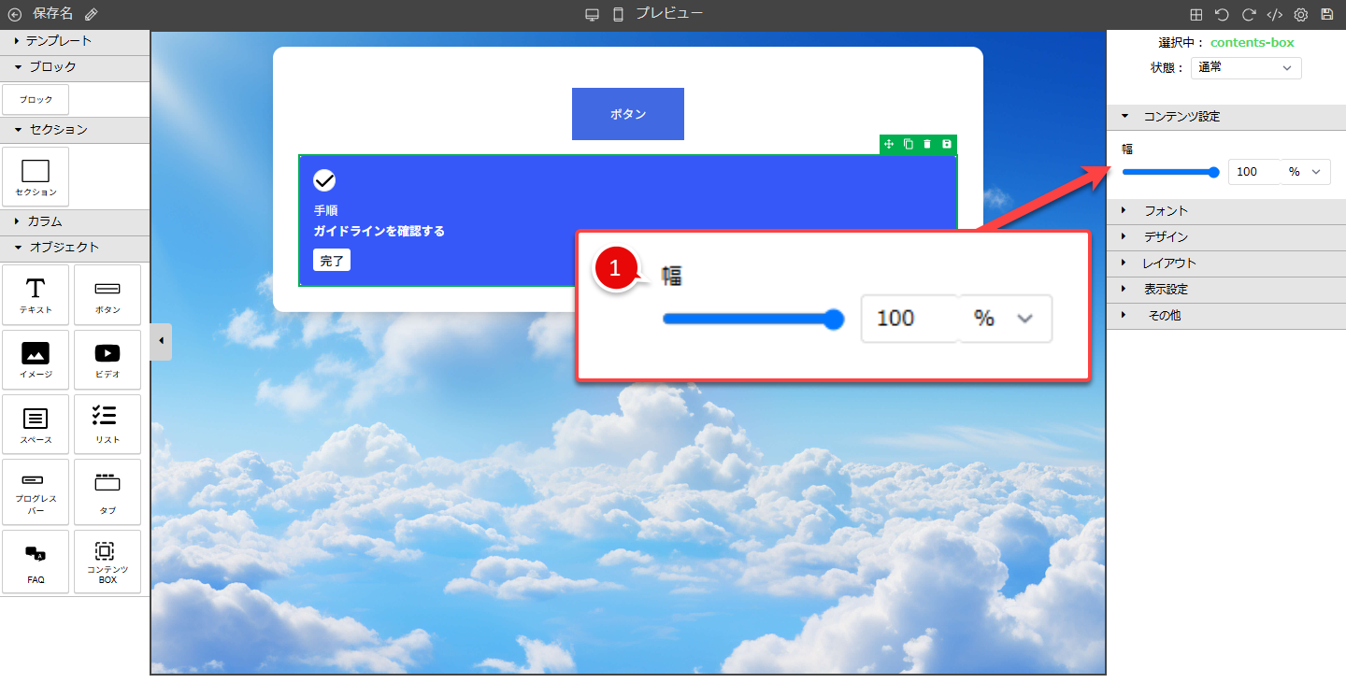Open the % unit dropdown in the right settings panel

coord(1305,172)
